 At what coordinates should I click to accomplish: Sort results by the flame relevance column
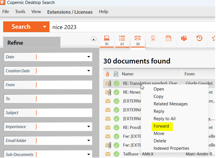[x=108, y=74]
